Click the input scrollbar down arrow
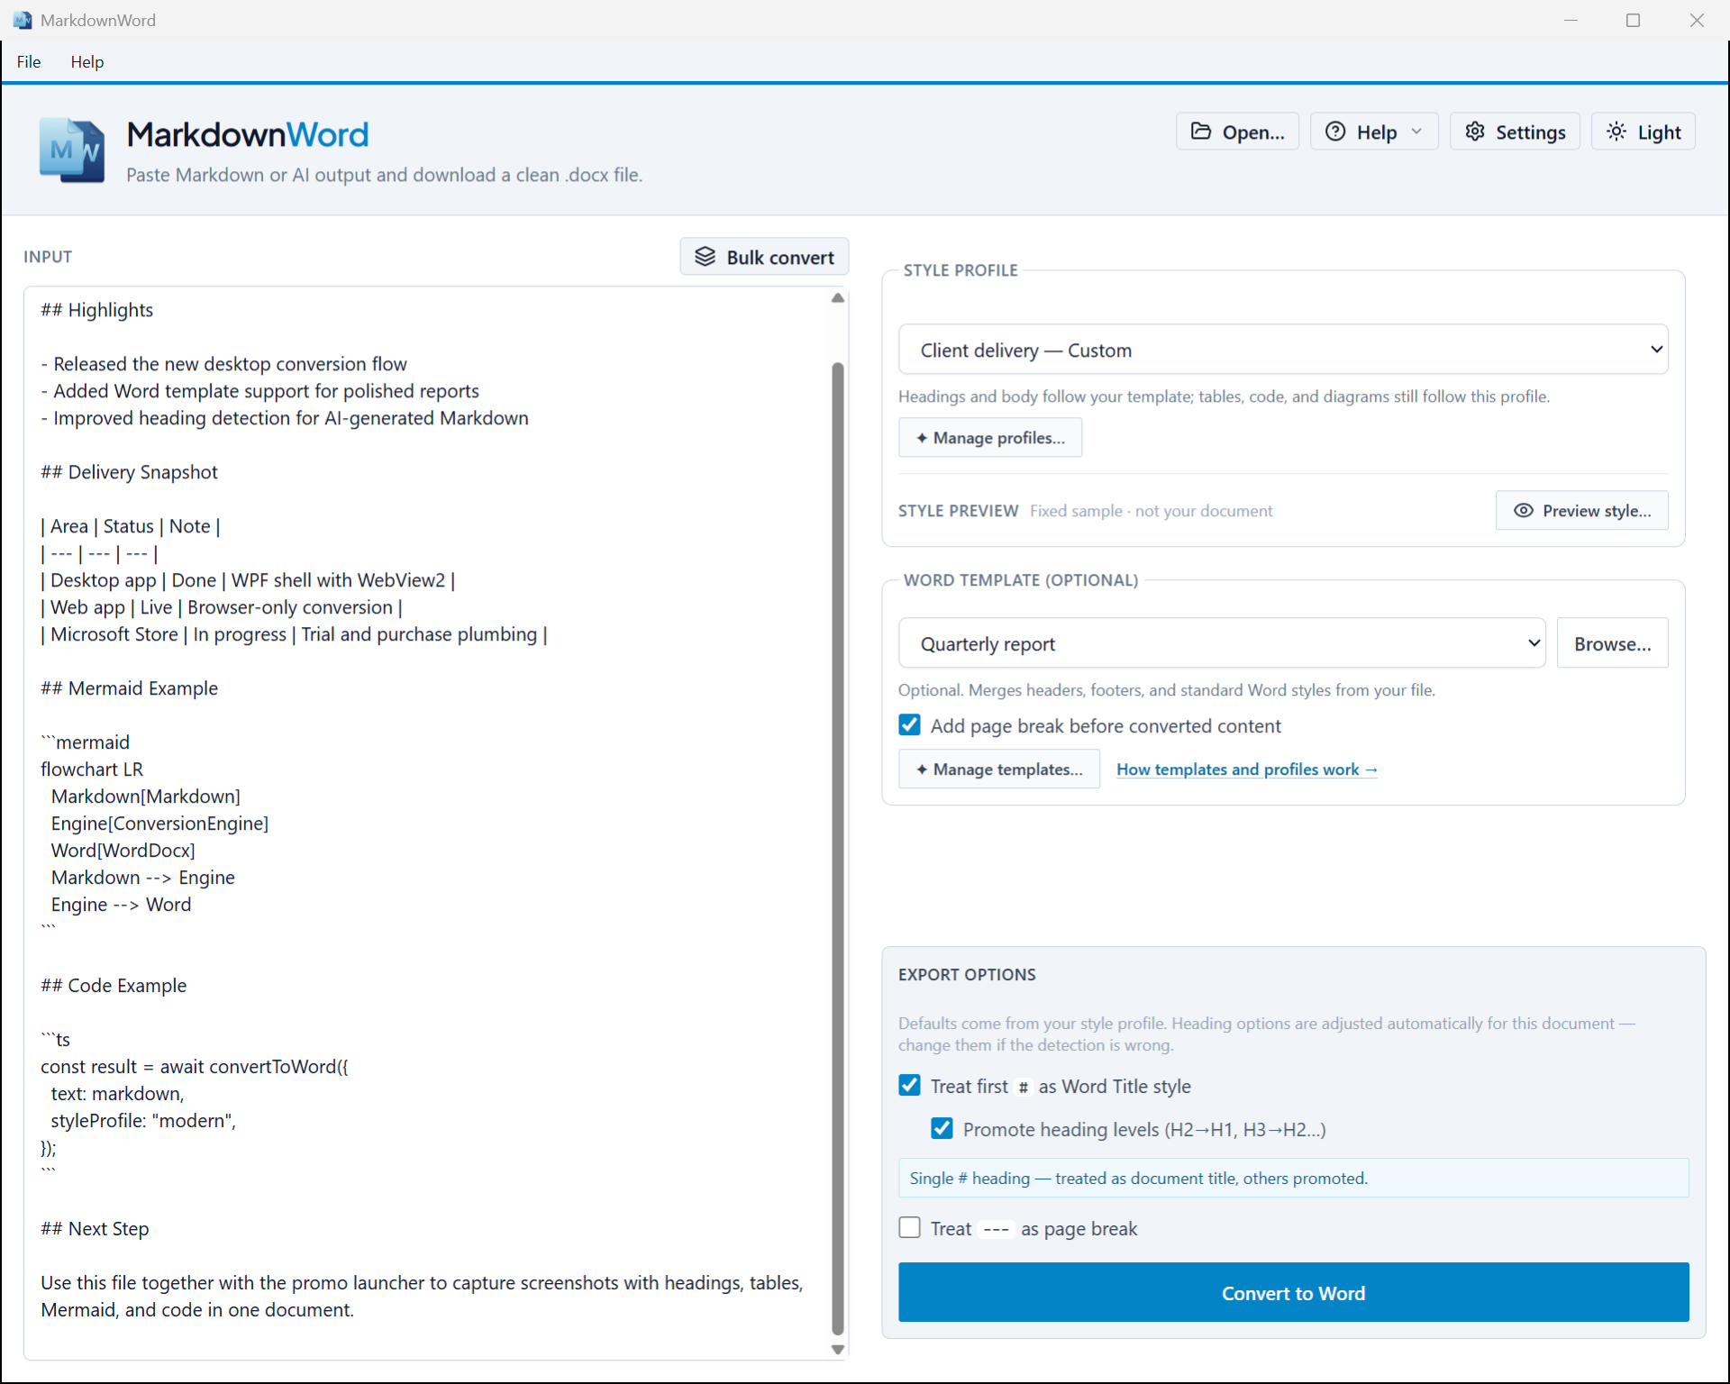 point(838,1350)
